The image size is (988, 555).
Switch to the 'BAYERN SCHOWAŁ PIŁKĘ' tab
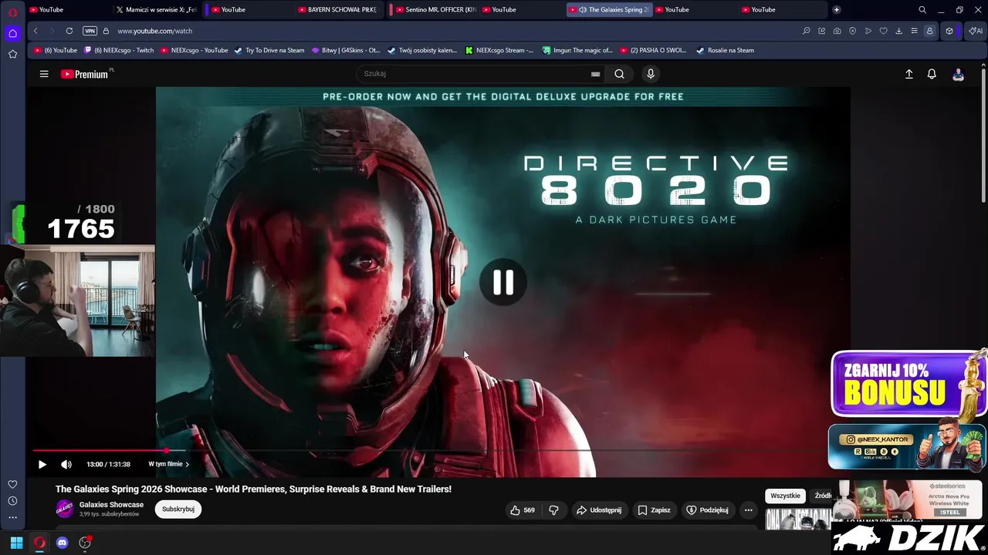(x=338, y=10)
